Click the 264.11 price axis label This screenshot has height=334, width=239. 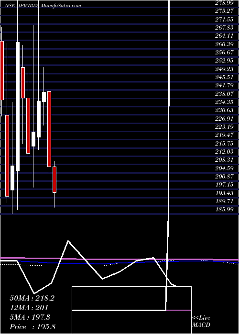[x=224, y=36]
